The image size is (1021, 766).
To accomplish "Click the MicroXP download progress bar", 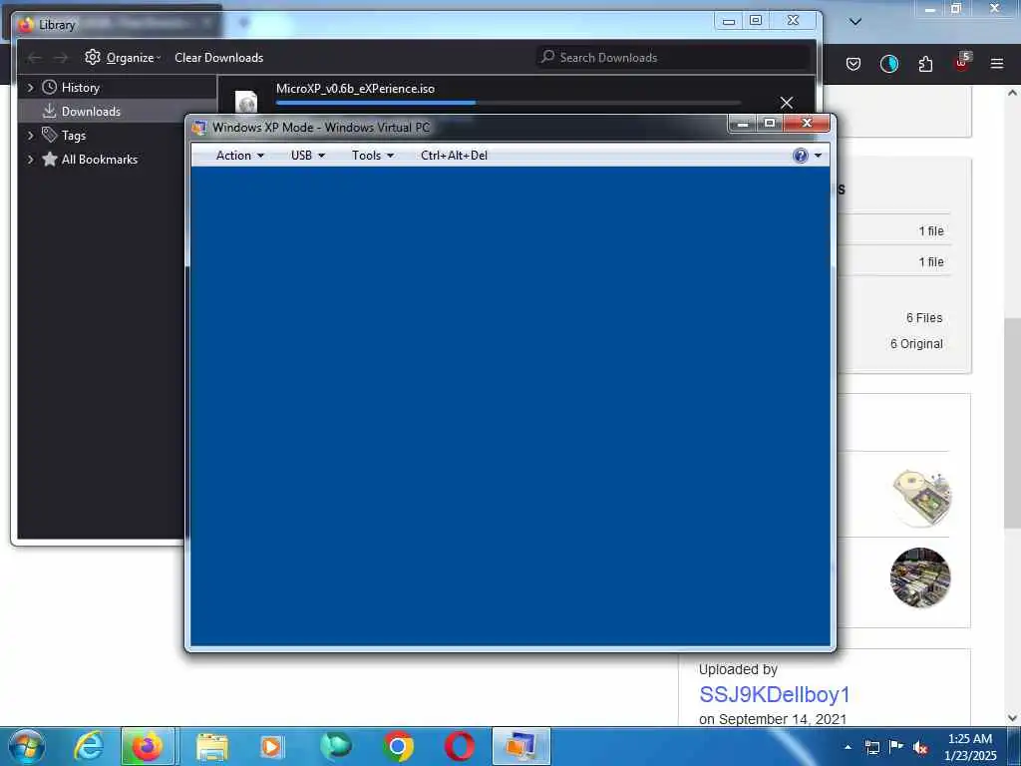I will [509, 103].
